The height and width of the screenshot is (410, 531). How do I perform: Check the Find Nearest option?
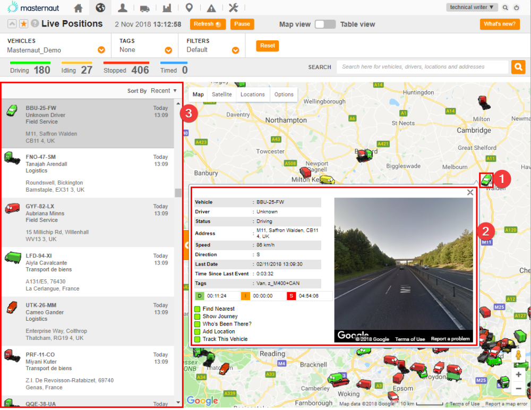click(x=198, y=309)
